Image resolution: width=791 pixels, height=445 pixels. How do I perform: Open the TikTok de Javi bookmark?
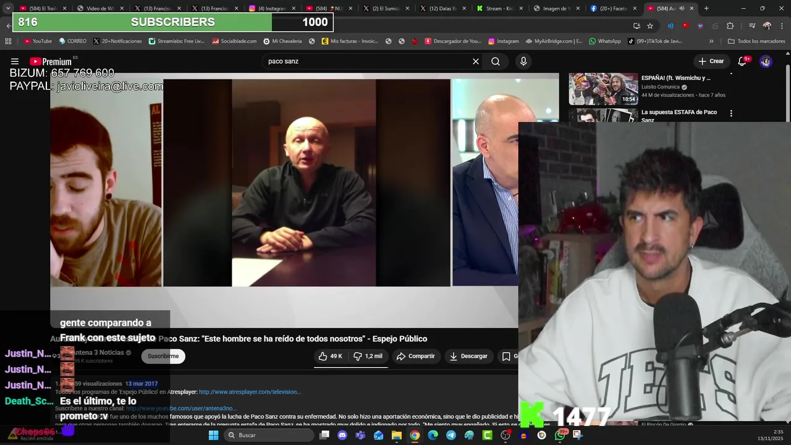[654, 41]
